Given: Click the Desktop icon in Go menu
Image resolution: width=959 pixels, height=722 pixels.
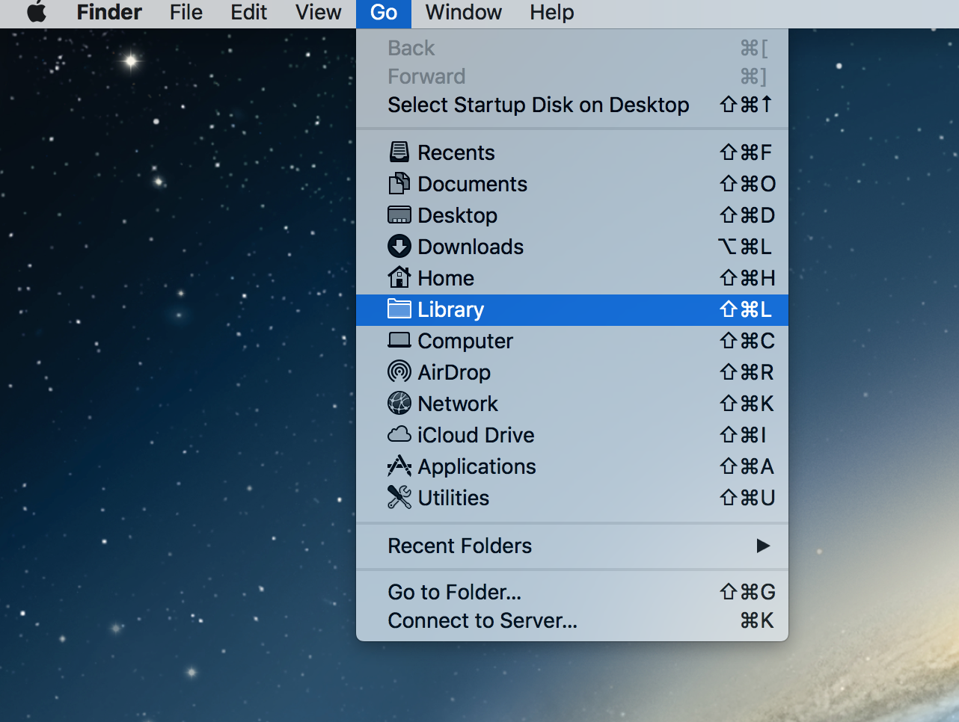Looking at the screenshot, I should click(399, 215).
